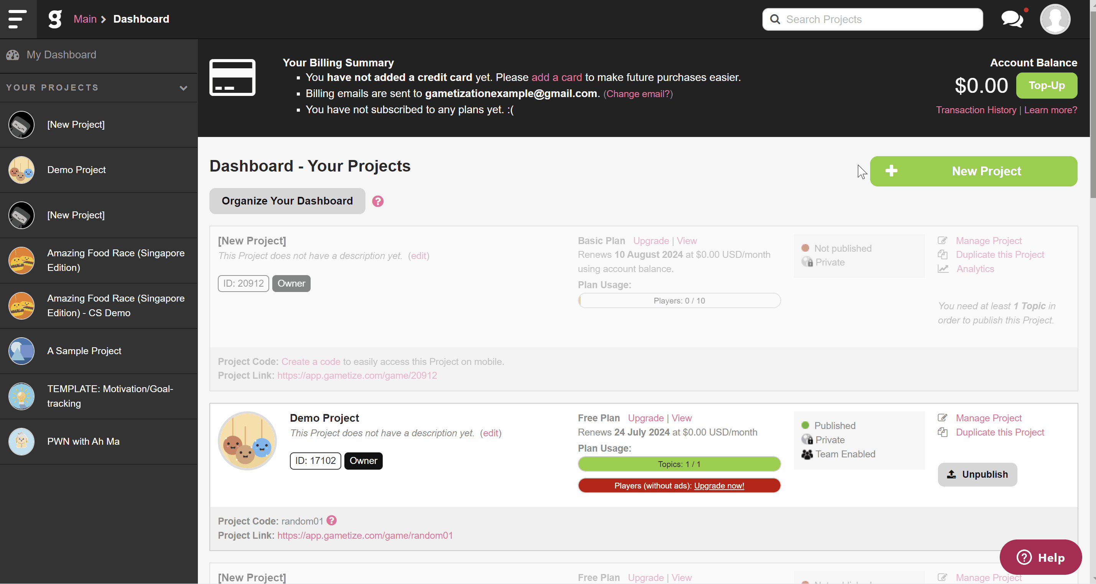Click the edit icon beside Demo Project Manage Project
This screenshot has width=1096, height=584.
942,417
